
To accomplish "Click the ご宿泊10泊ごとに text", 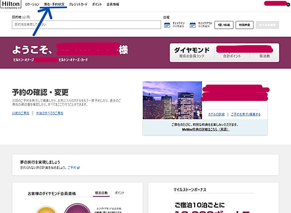I will [x=200, y=205].
